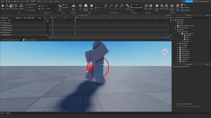This screenshot has width=211, height=118.
Task: Toggle the Rotate snap checkbox
Action: tap(39, 6)
